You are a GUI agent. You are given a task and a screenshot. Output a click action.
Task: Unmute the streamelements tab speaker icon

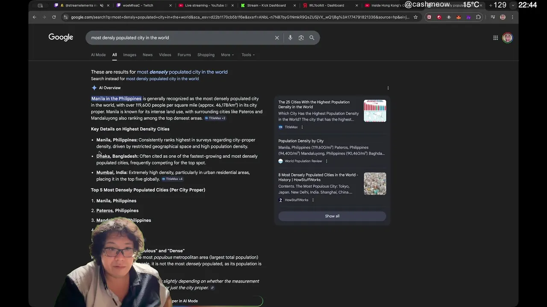(x=101, y=6)
